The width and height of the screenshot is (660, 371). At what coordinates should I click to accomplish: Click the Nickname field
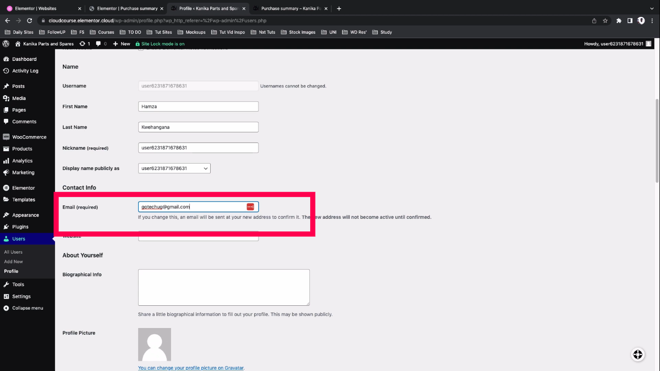[198, 148]
